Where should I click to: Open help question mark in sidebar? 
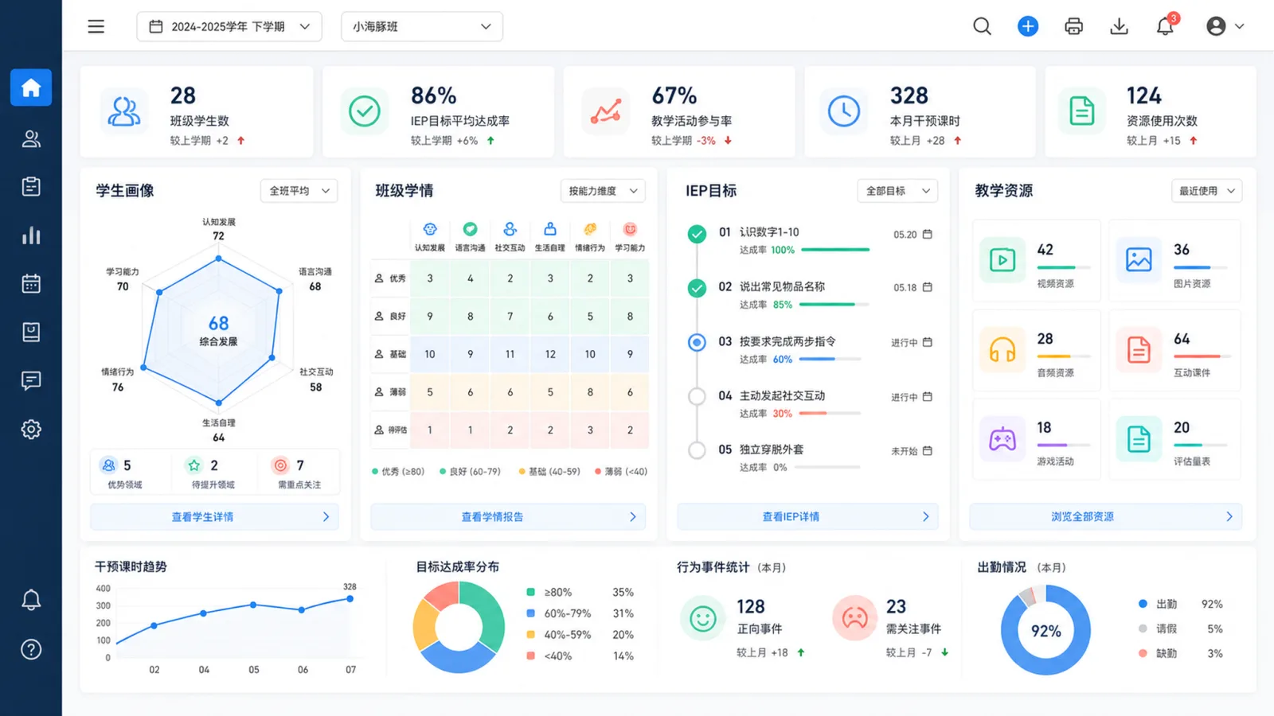click(31, 649)
